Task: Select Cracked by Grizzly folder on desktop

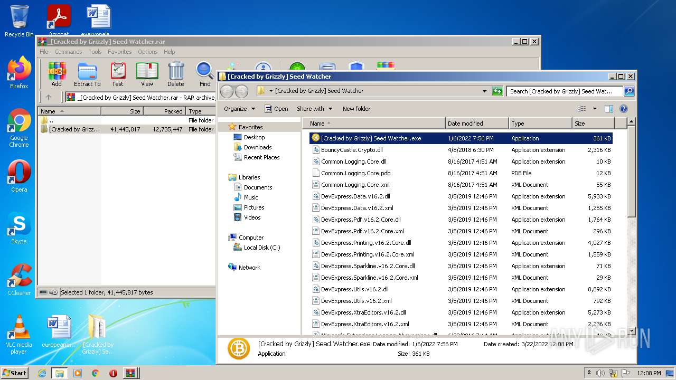Action: click(98, 335)
